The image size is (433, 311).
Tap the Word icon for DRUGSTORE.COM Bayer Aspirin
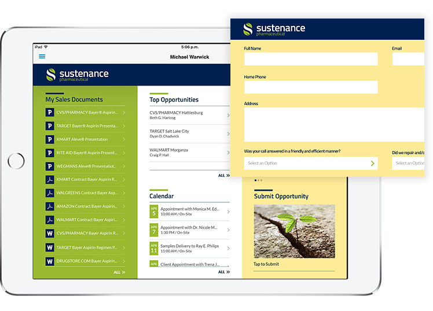pos(50,261)
